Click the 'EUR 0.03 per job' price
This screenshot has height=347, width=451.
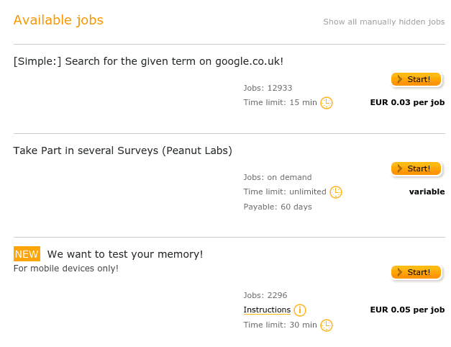click(407, 102)
